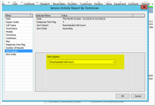The height and width of the screenshot is (106, 155).
Task: Click the OK button
Action: pyautogui.click(x=123, y=96)
